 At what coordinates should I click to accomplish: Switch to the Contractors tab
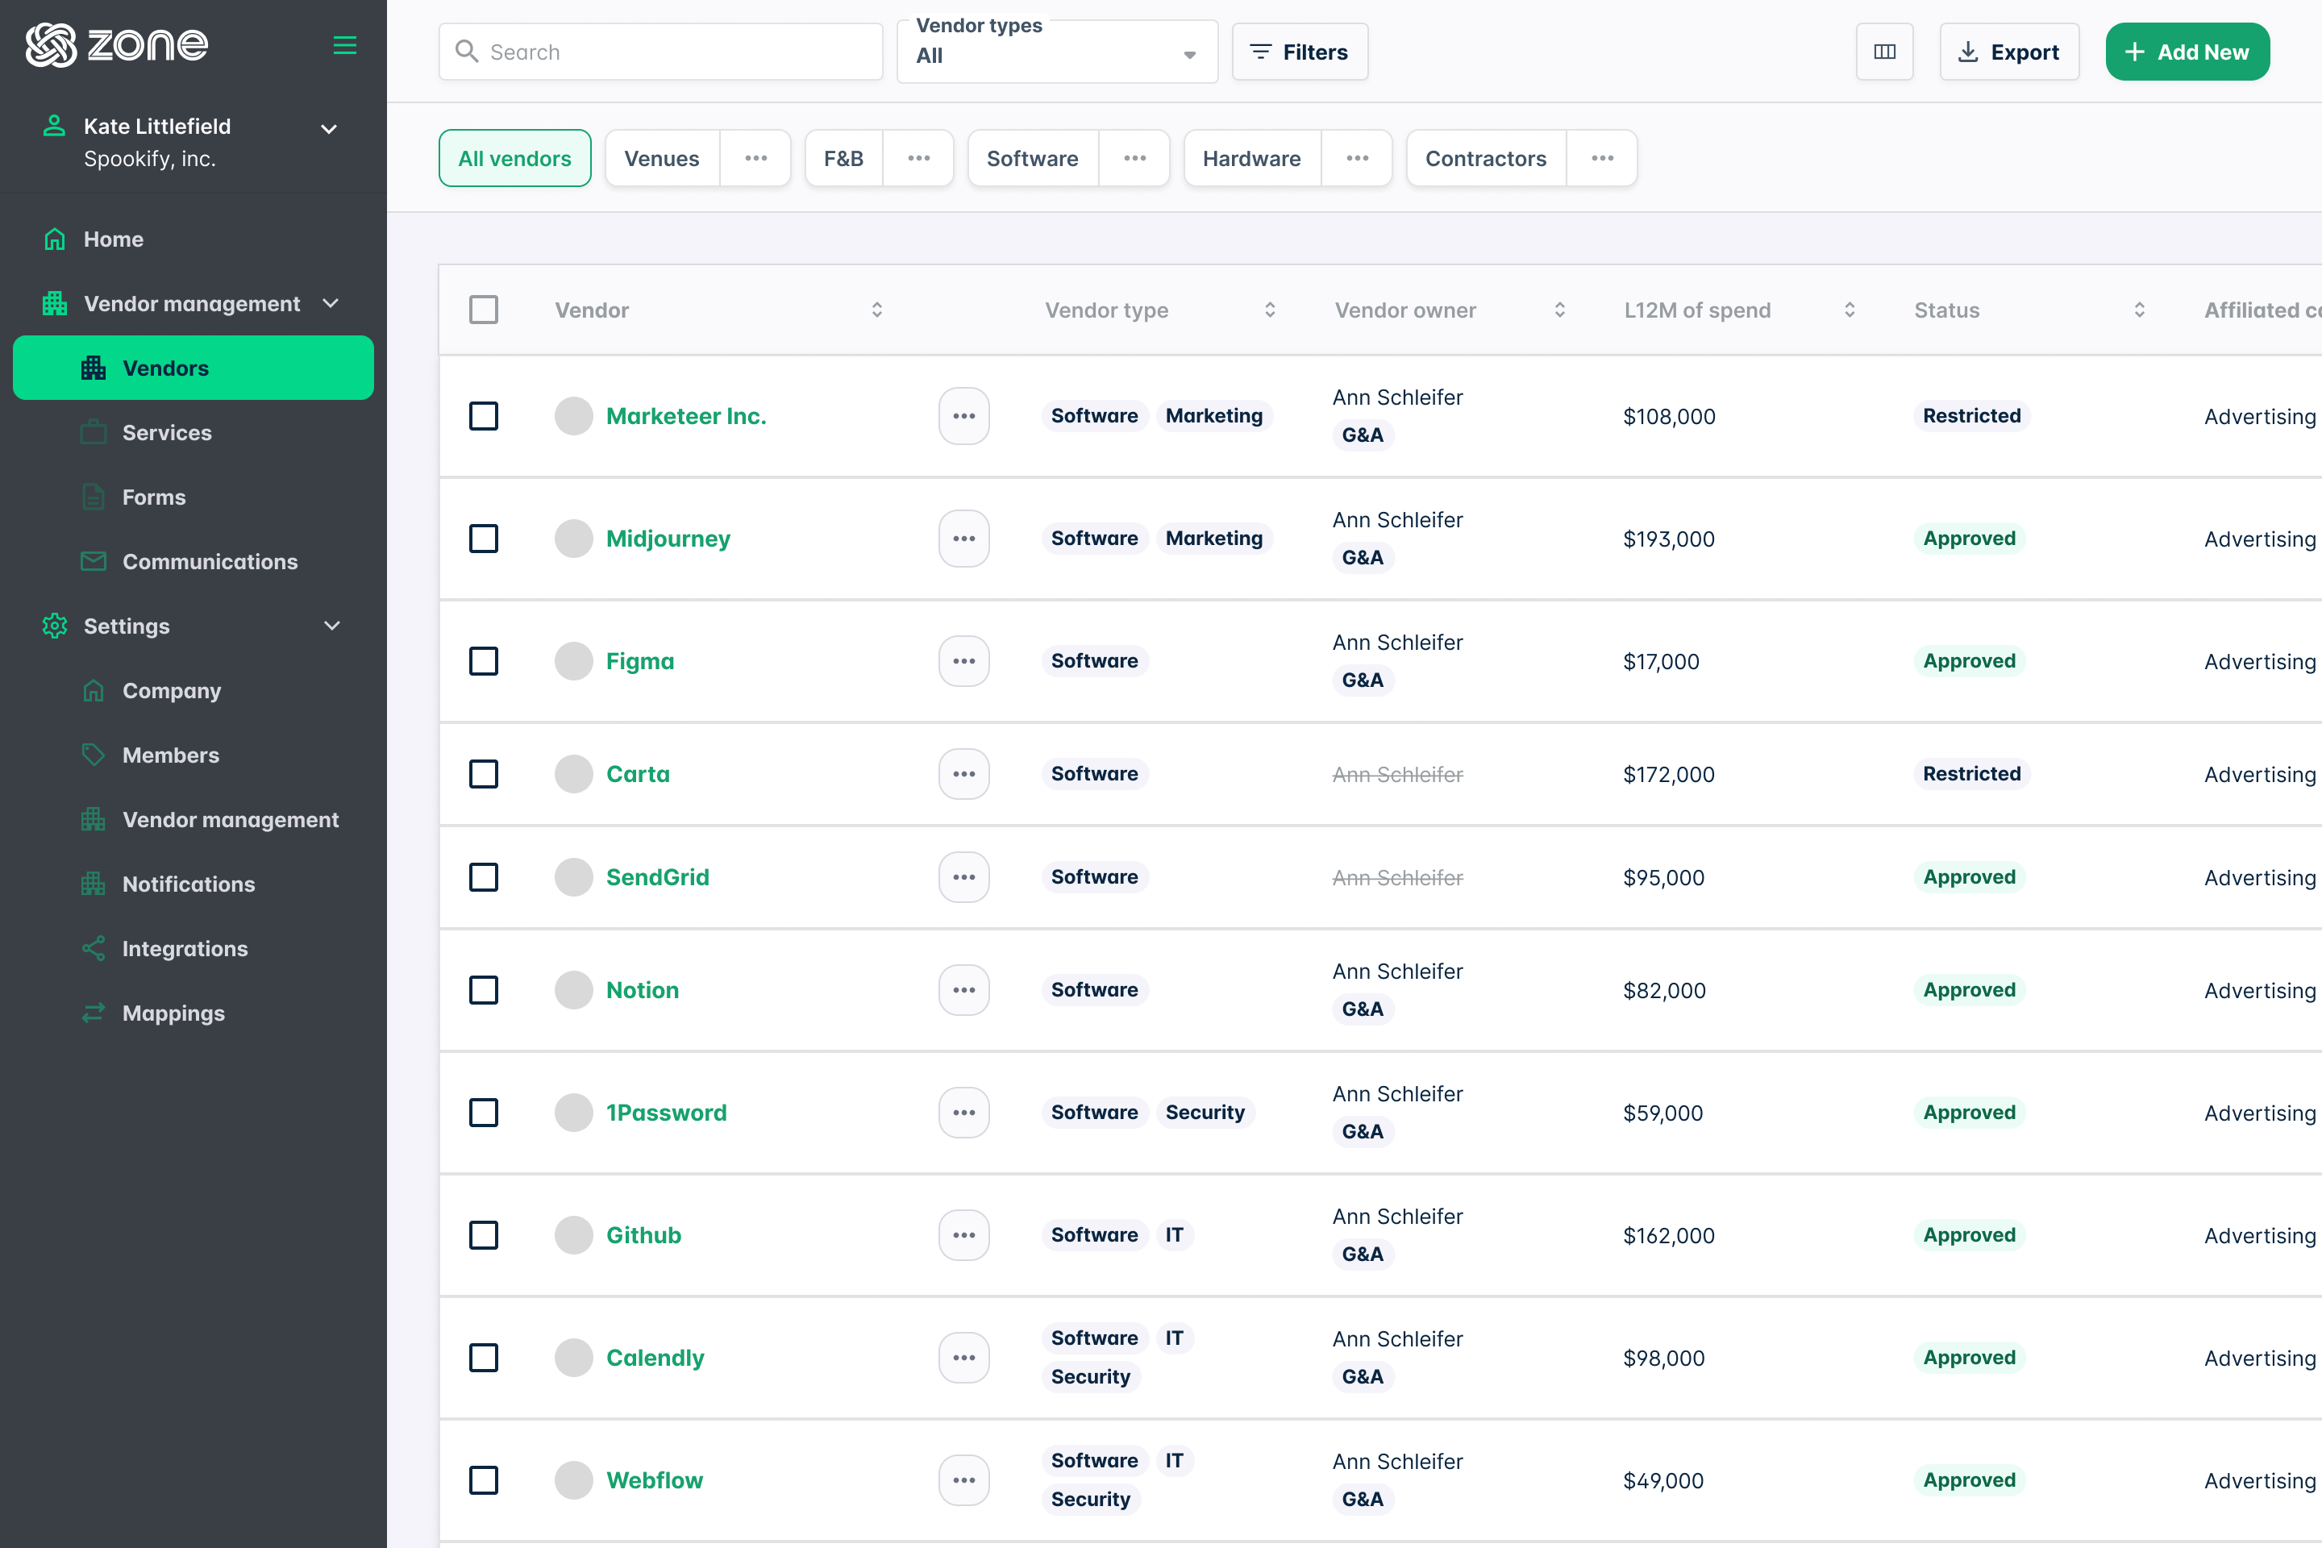pyautogui.click(x=1486, y=158)
